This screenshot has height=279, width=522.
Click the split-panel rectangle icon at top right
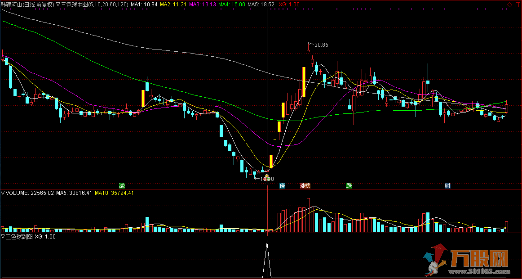[x=517, y=4]
